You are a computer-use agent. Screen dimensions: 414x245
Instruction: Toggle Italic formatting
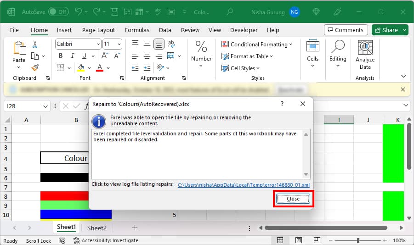pyautogui.click(x=72, y=56)
